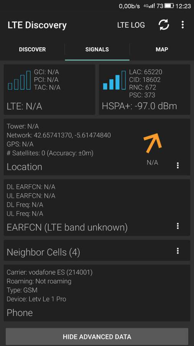The width and height of the screenshot is (194, 346).
Task: Expand the Neighbor Cells (4) card
Action: 97,250
